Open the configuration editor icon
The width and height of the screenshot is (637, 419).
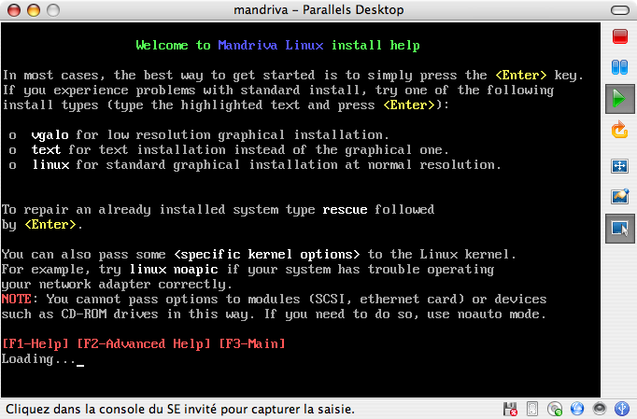[620, 197]
